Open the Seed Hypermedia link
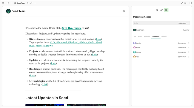This screenshot has width=194, height=108. (72, 28)
